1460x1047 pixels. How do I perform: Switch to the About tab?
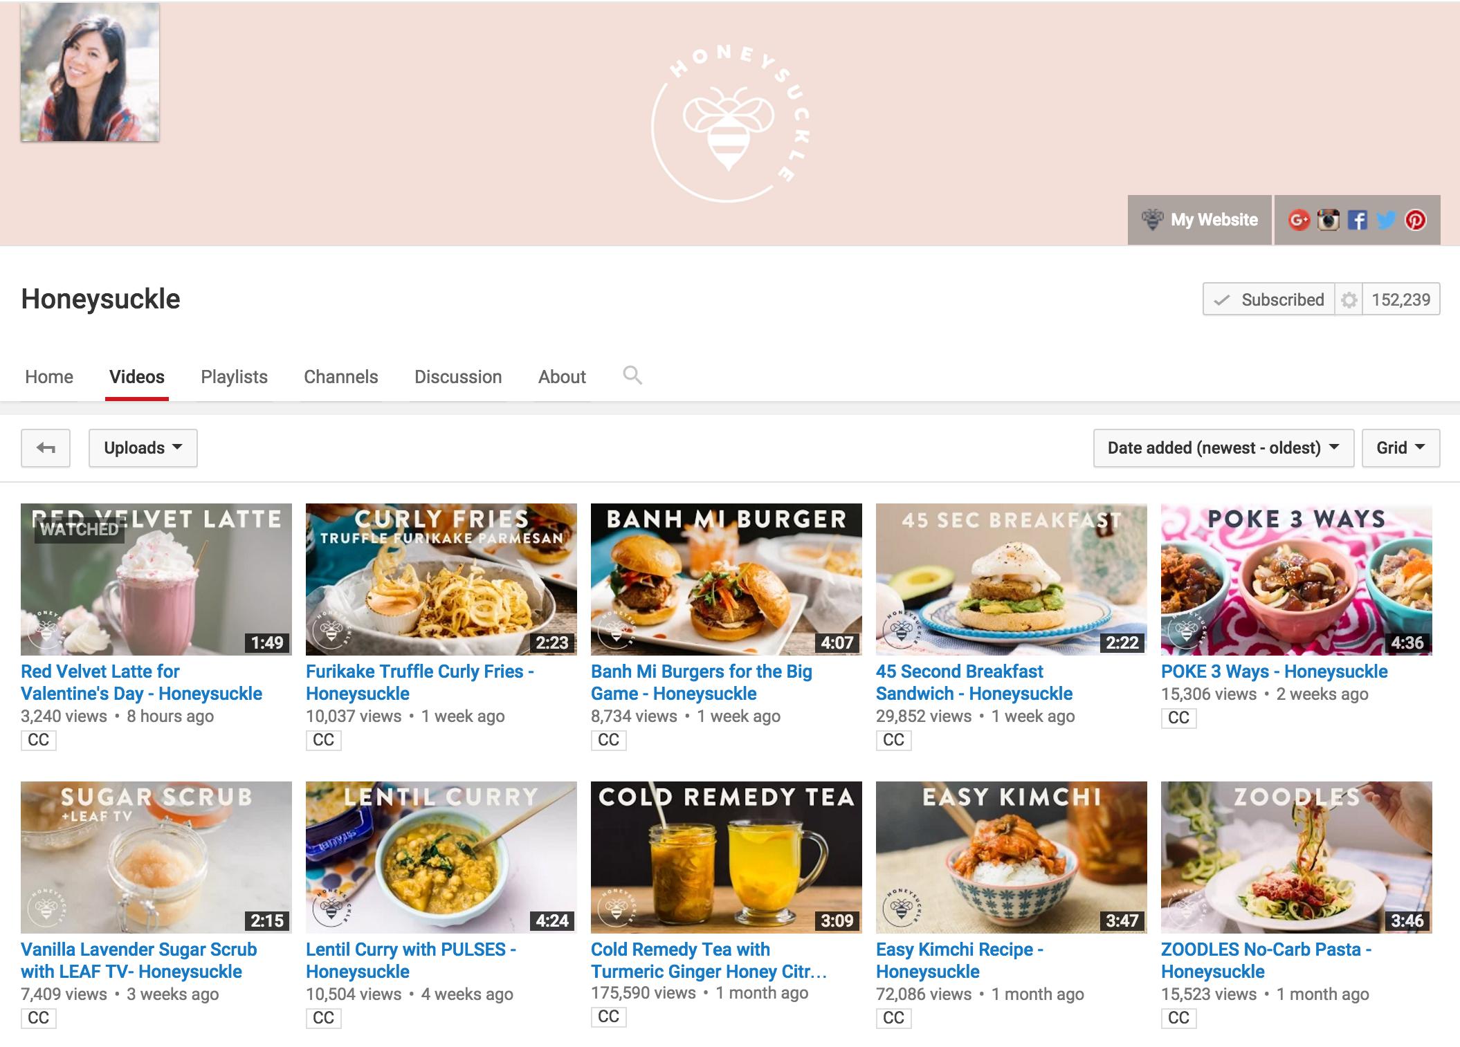(x=562, y=377)
